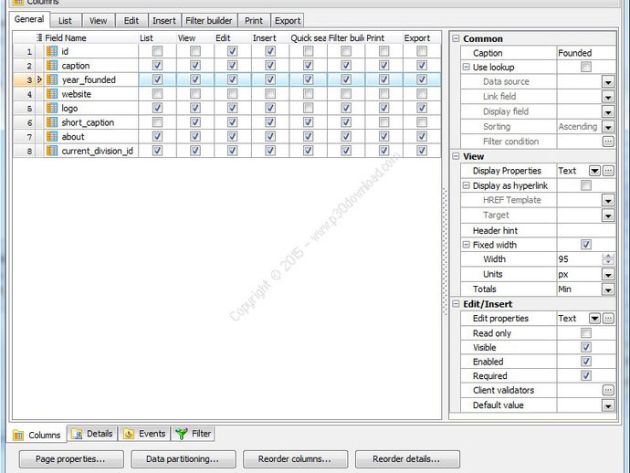Click the logo field table icon
The width and height of the screenshot is (630, 473).
52,108
